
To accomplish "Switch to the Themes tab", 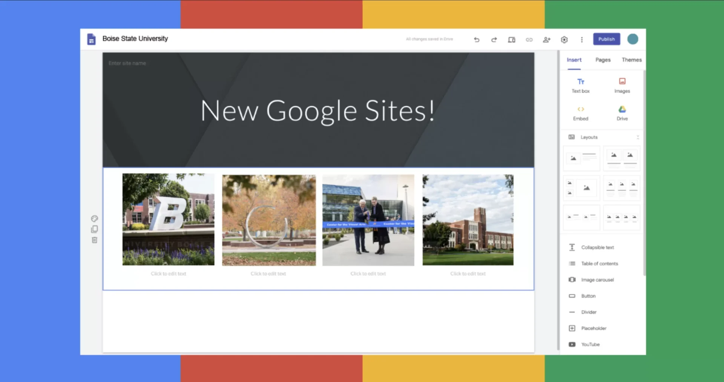I will [632, 60].
